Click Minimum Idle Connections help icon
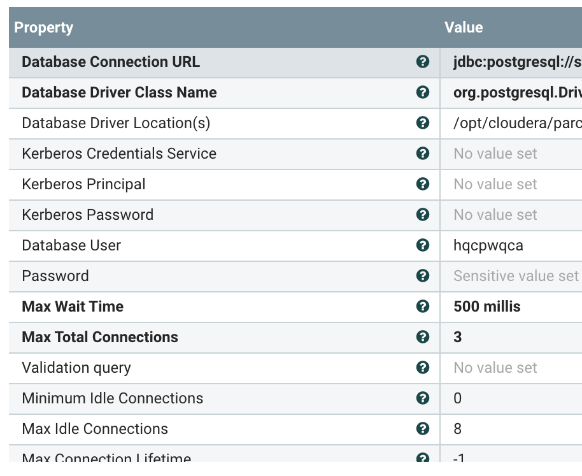582x476 pixels. (x=422, y=398)
